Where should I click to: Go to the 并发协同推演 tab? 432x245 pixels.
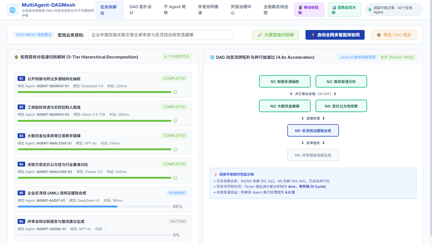pos(208,10)
